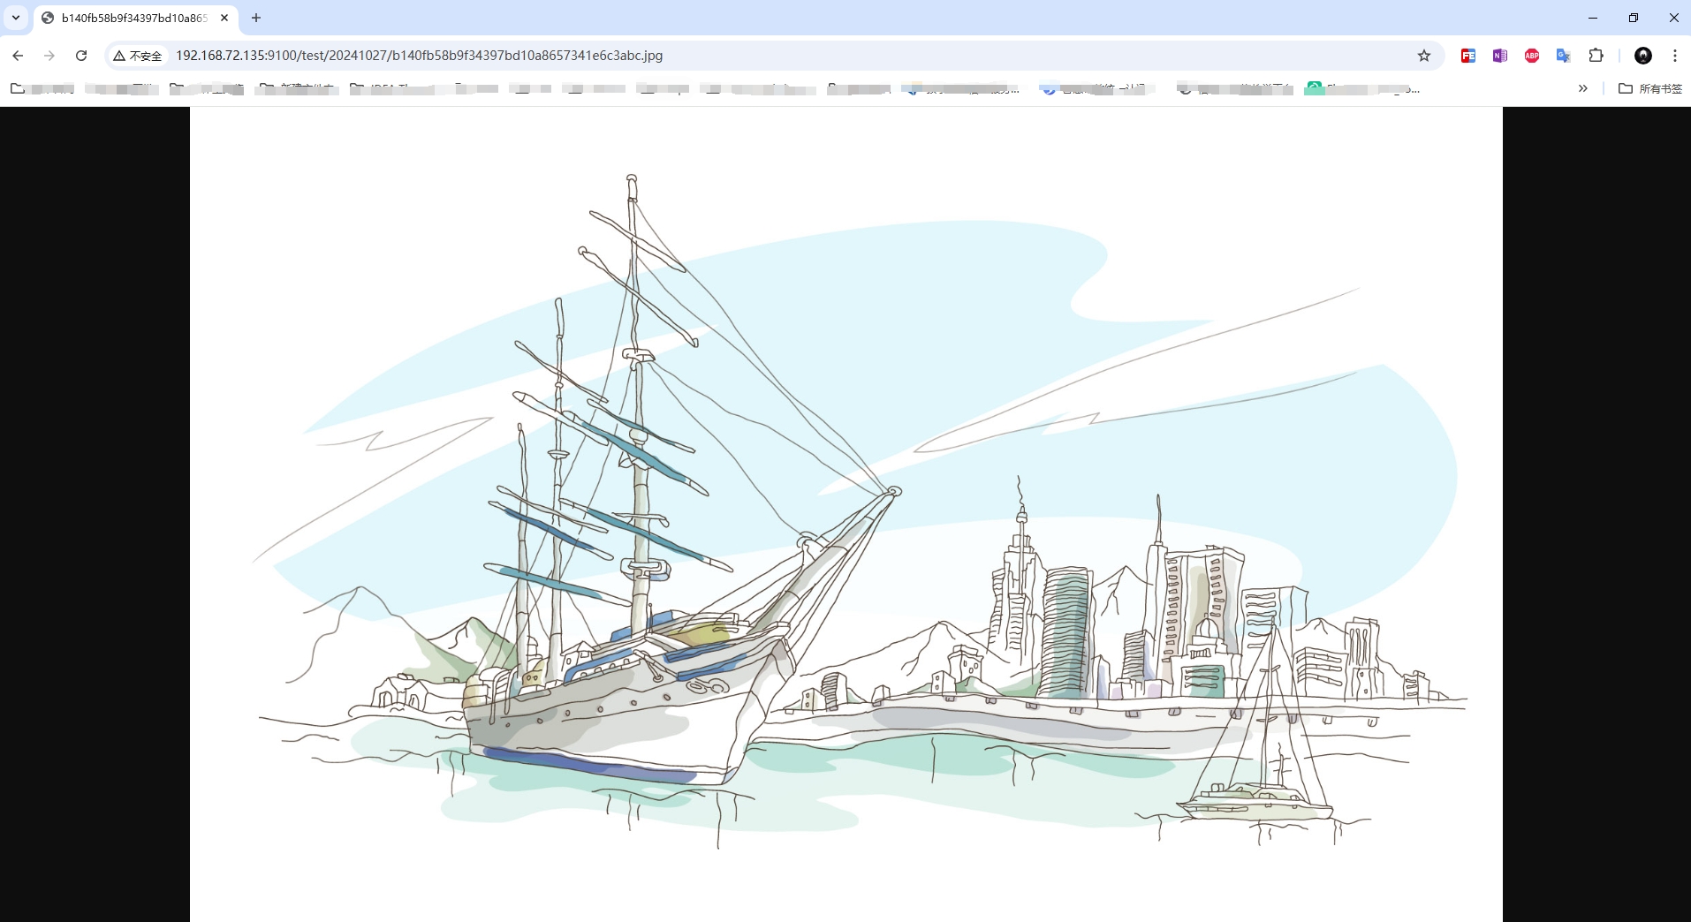Open the 不安全 site security info
The width and height of the screenshot is (1691, 922).
(x=138, y=56)
